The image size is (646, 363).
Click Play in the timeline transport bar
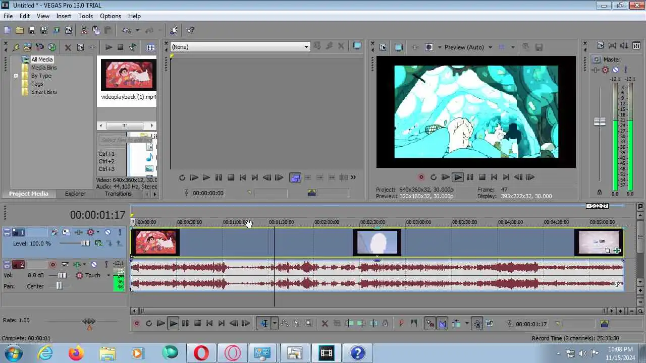click(173, 324)
